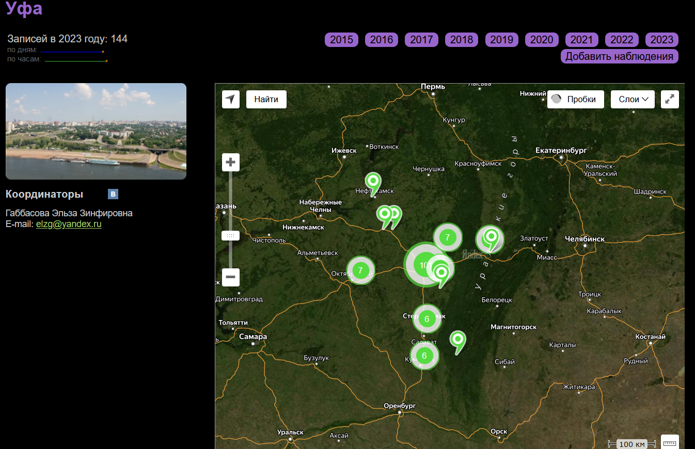Click the по часам green sparkline

pos(76,61)
